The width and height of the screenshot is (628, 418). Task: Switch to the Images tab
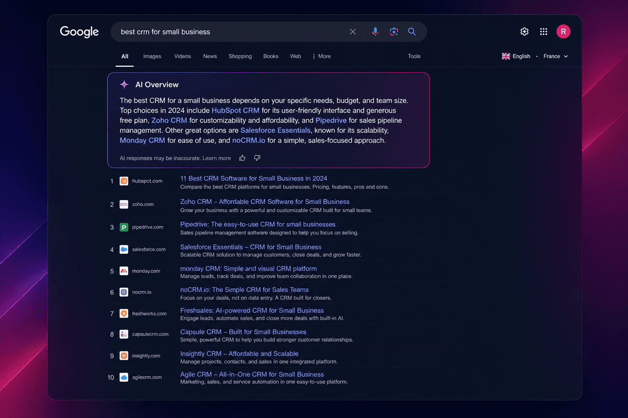click(x=152, y=56)
